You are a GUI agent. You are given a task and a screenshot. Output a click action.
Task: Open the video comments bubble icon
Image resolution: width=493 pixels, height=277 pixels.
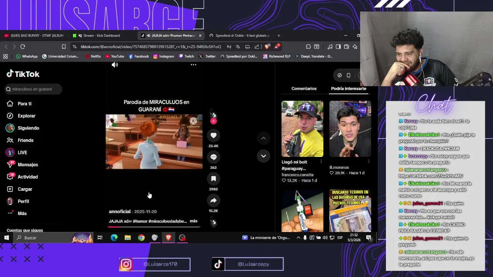(x=213, y=157)
